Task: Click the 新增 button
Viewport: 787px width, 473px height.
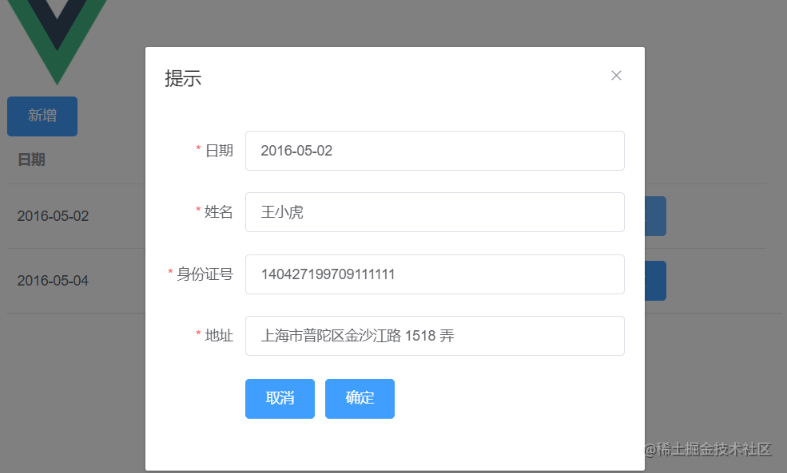Action: 42,116
